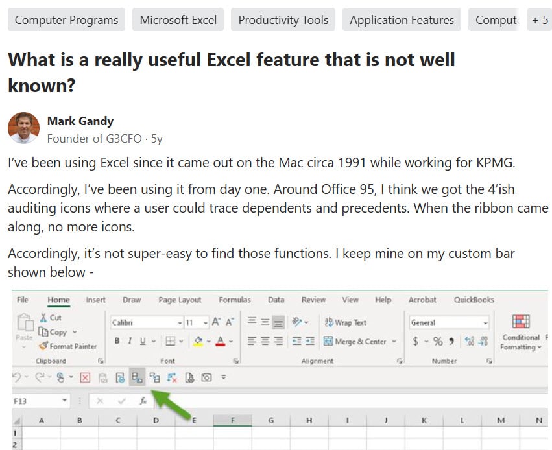Click the Camera icon in quick access bar
The image size is (552, 450).
click(x=206, y=377)
